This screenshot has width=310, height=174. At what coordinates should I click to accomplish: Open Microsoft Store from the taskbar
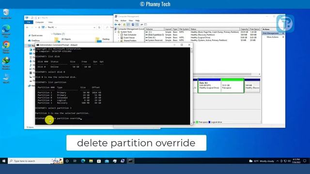(99, 161)
